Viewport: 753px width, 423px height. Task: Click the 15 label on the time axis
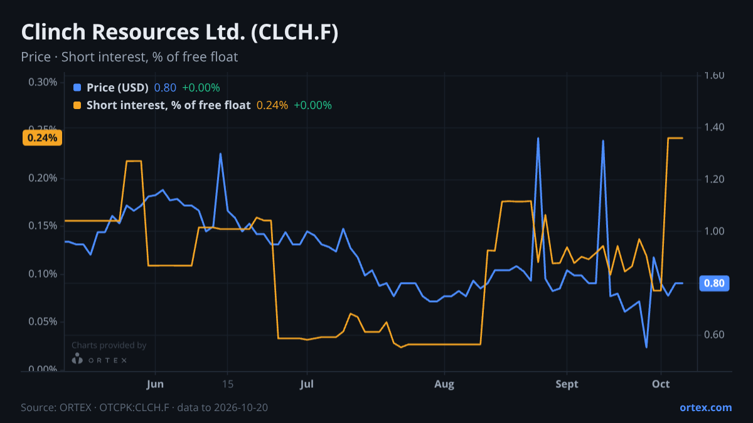[x=227, y=384]
